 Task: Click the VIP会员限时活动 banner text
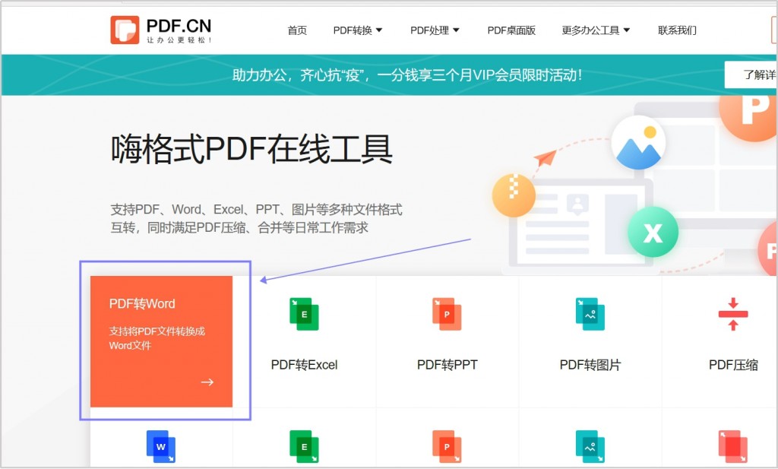coord(407,75)
